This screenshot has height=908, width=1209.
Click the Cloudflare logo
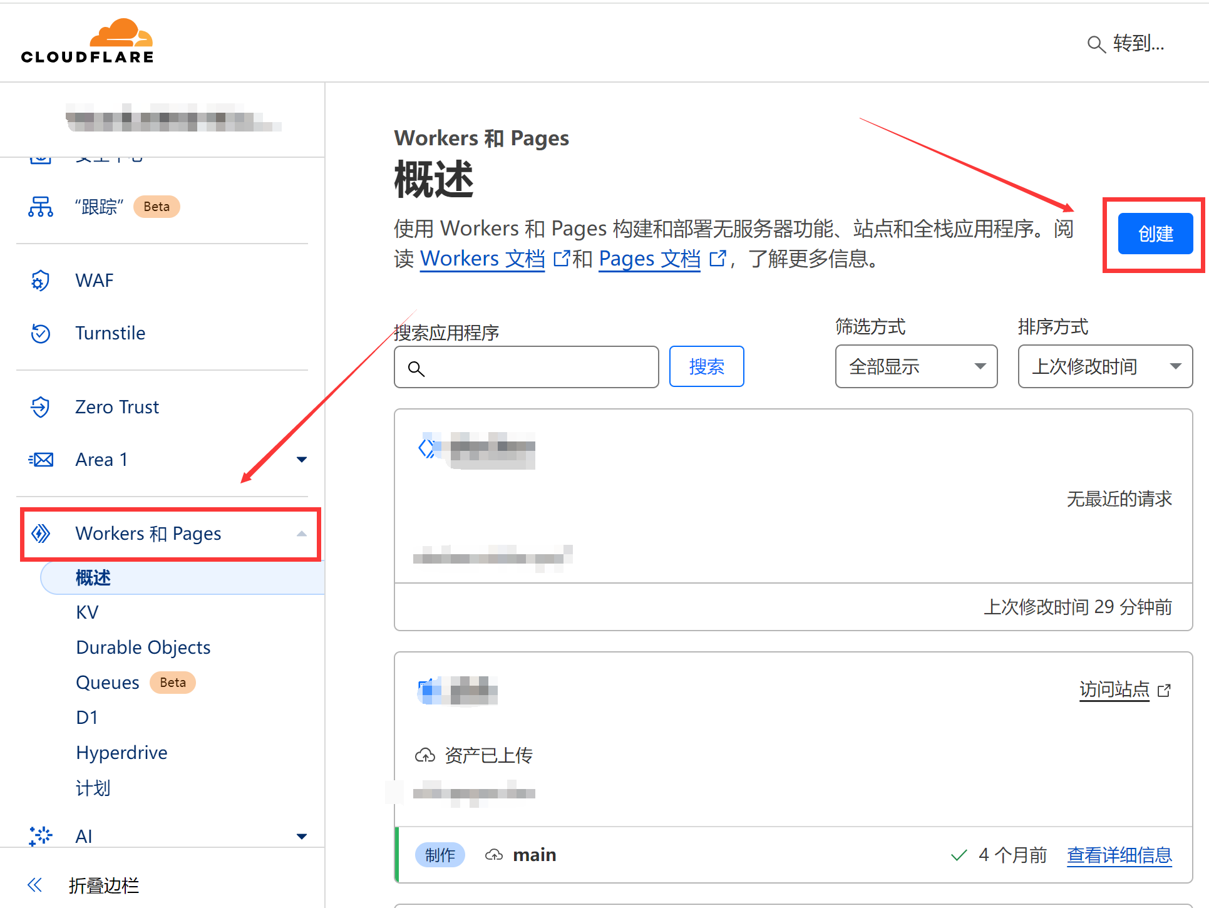(x=88, y=39)
